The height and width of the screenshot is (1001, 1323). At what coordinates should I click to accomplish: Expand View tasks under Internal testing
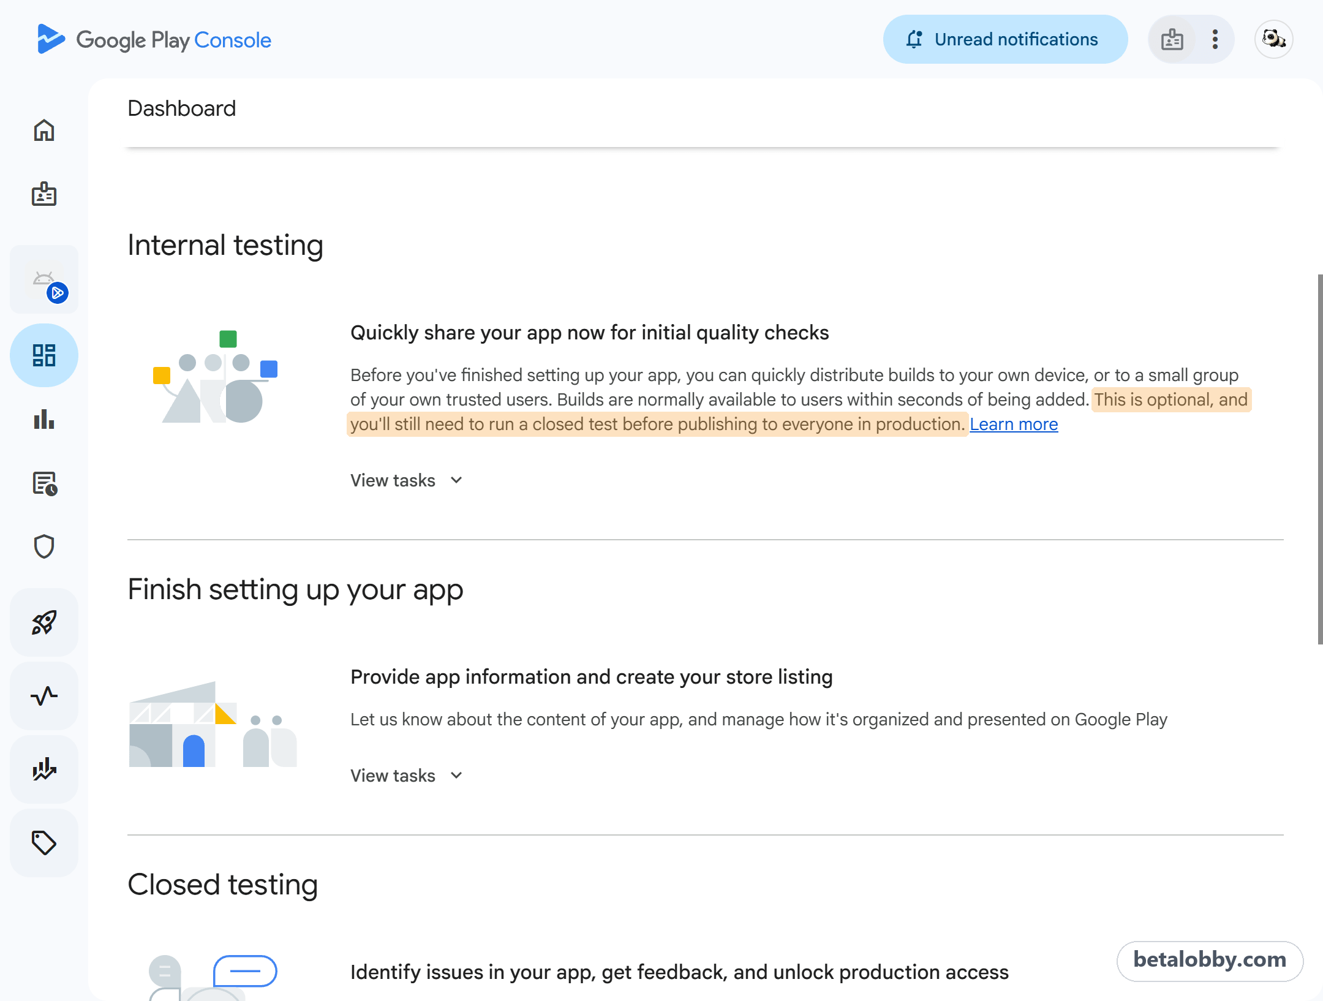pyautogui.click(x=407, y=480)
